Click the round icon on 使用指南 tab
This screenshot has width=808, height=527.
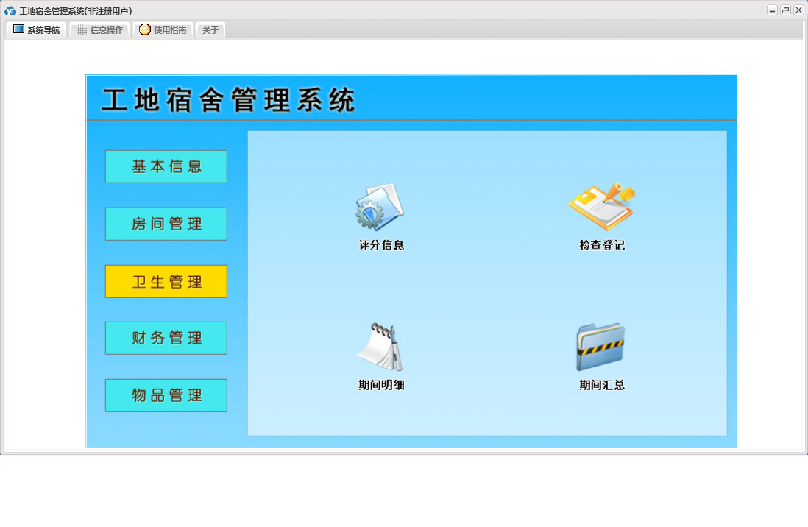click(145, 29)
